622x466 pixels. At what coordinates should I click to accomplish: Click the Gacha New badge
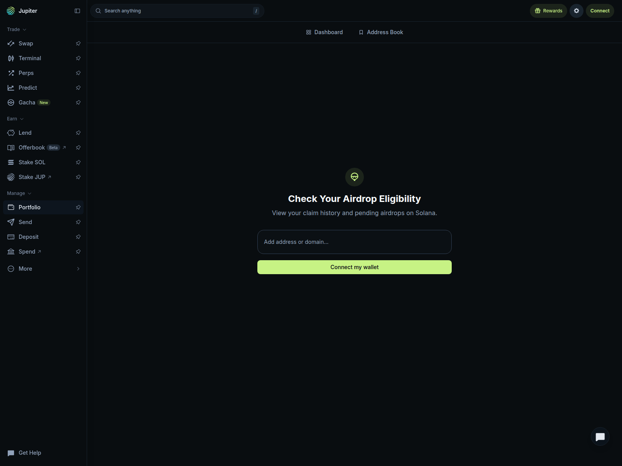coord(44,103)
